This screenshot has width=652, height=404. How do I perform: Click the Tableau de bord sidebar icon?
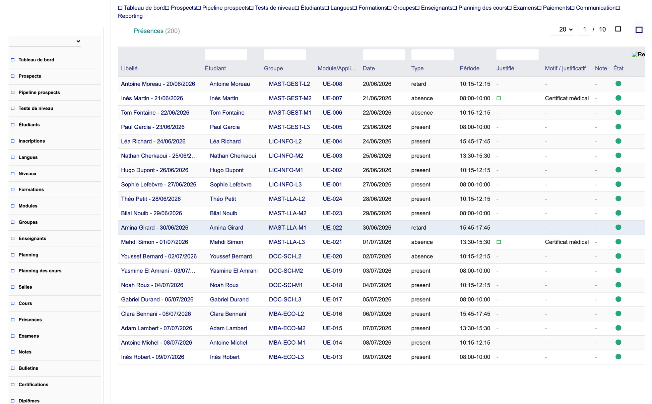tap(13, 60)
